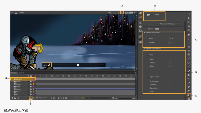201x113 pixels.
Task: Adjust the timeline zoom slider
Action: [x=122, y=98]
